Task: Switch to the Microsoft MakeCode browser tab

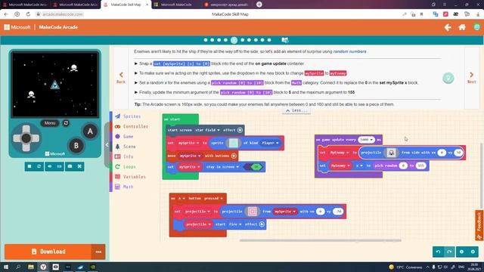Action: point(176,5)
